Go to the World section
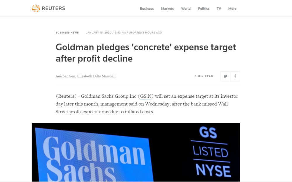The height and width of the screenshot is (182, 292). (x=186, y=8)
